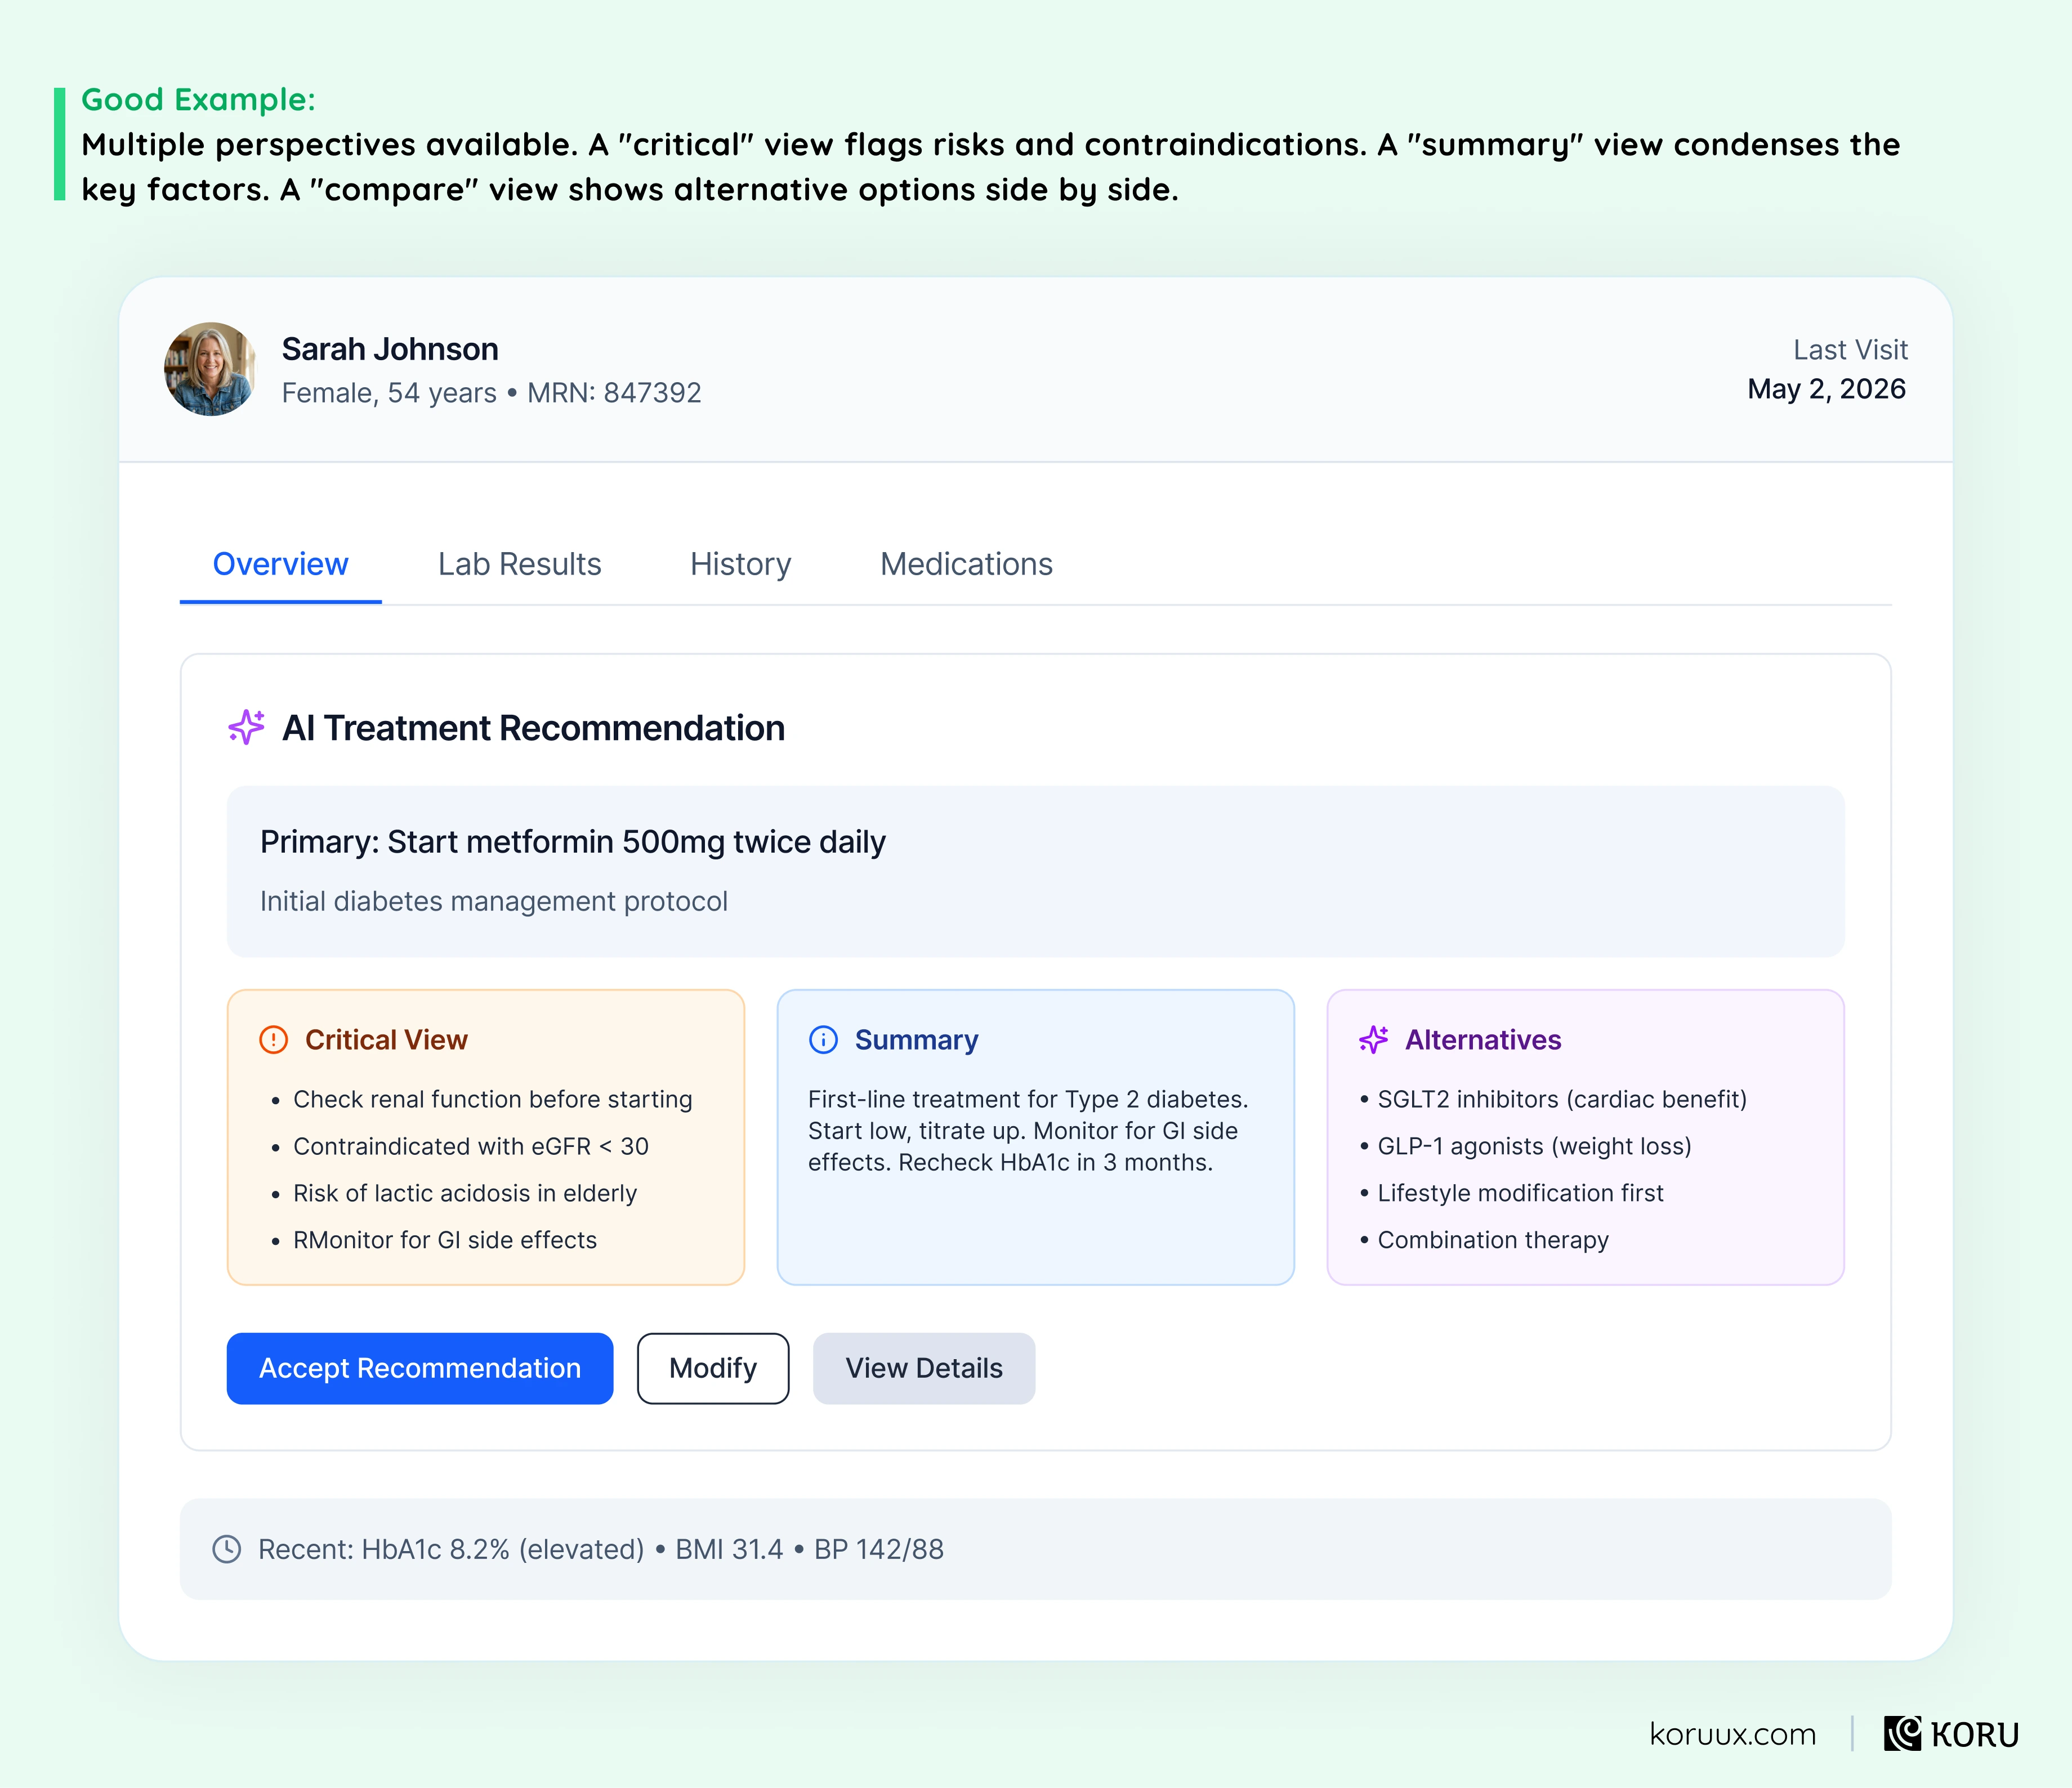Click the KORU logo icon
2072x1788 pixels.
[x=1902, y=1734]
